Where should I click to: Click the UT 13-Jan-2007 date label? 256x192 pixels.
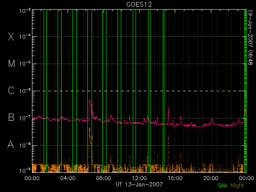click(139, 184)
